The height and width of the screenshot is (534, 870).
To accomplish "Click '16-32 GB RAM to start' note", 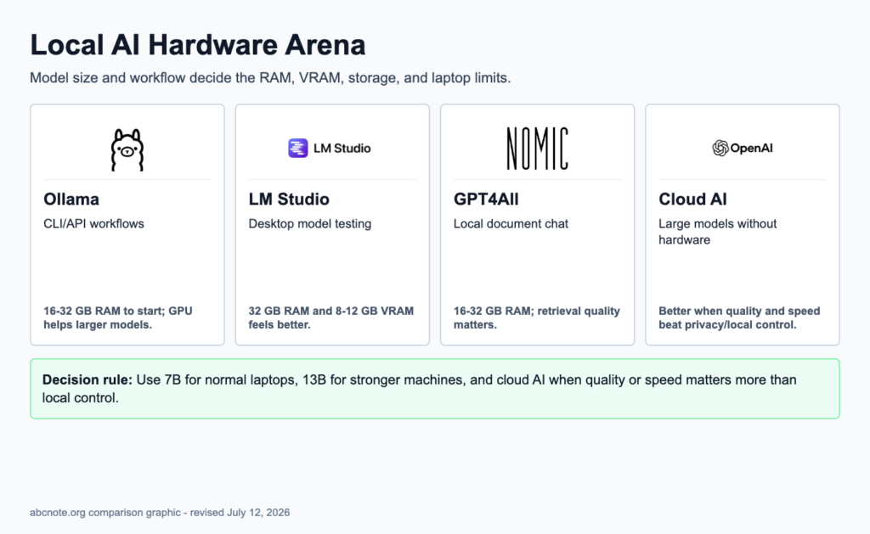I will (x=117, y=318).
